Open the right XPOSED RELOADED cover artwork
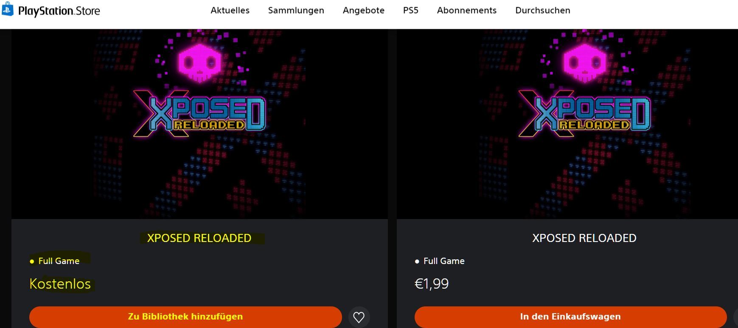This screenshot has height=328, width=738. click(x=567, y=124)
